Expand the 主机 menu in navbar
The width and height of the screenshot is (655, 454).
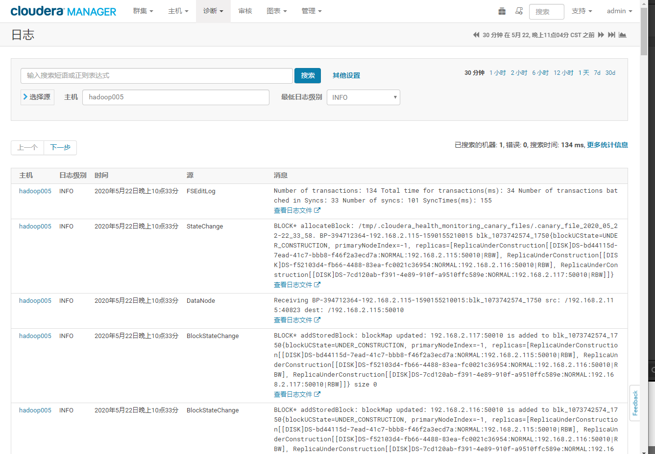pyautogui.click(x=178, y=11)
